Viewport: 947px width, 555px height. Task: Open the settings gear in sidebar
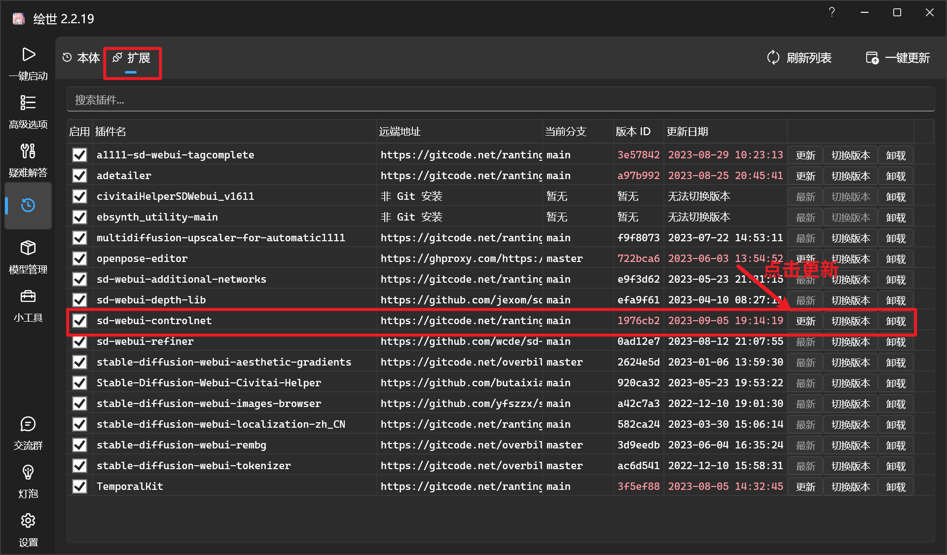pyautogui.click(x=28, y=521)
